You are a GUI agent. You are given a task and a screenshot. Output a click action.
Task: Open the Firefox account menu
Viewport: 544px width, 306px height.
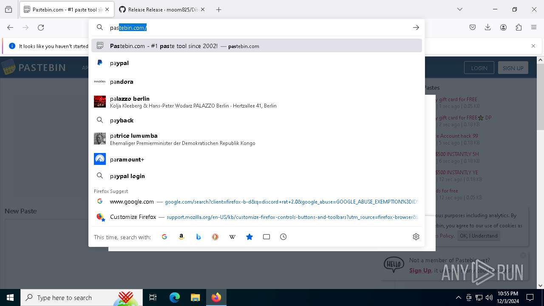click(x=503, y=27)
